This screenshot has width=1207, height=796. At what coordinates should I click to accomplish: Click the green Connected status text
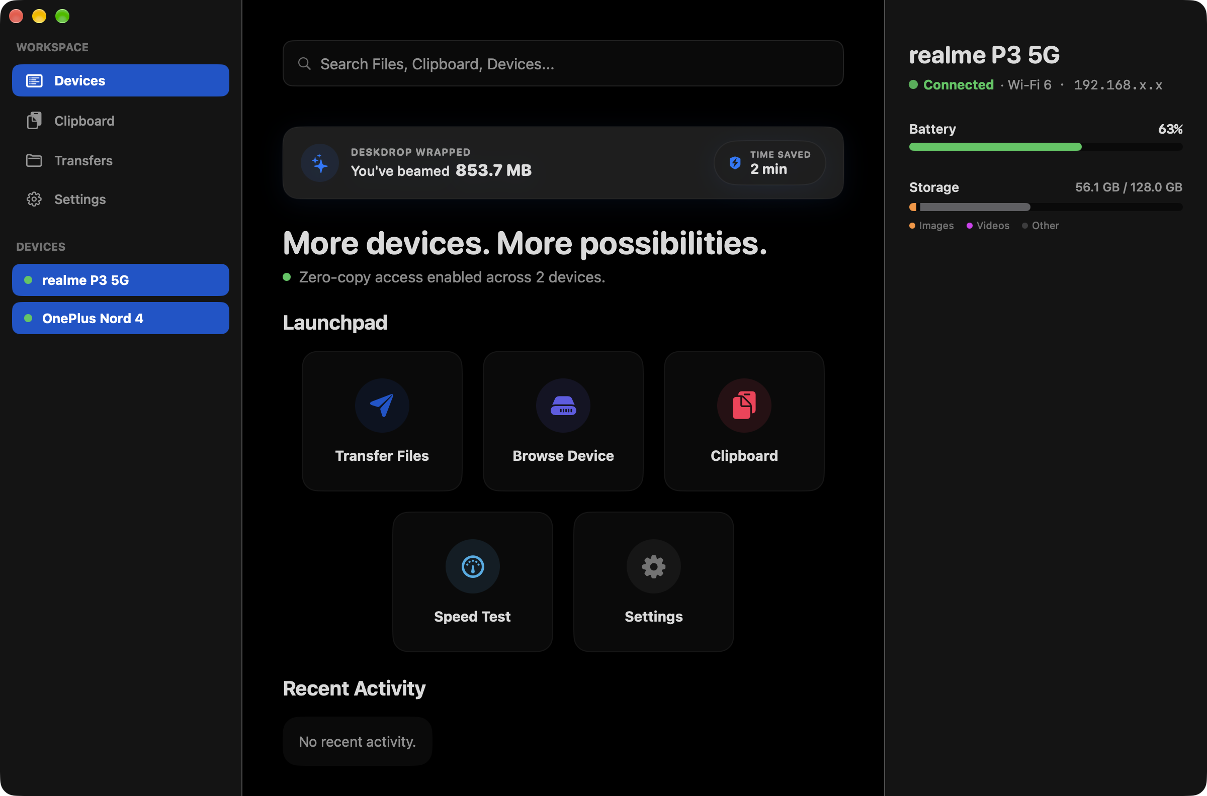tap(958, 84)
